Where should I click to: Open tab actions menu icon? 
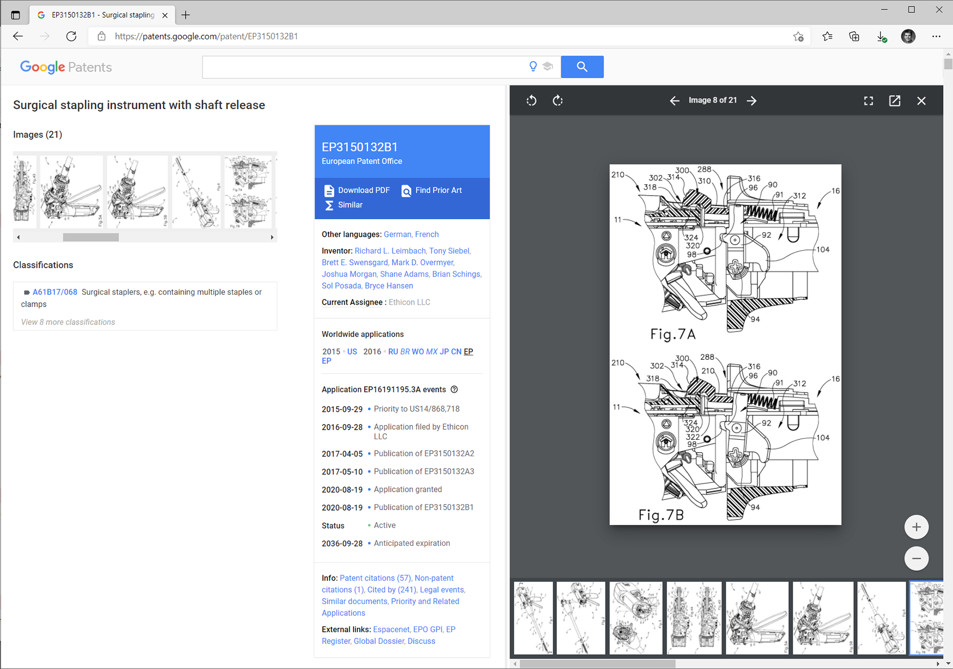[x=15, y=15]
